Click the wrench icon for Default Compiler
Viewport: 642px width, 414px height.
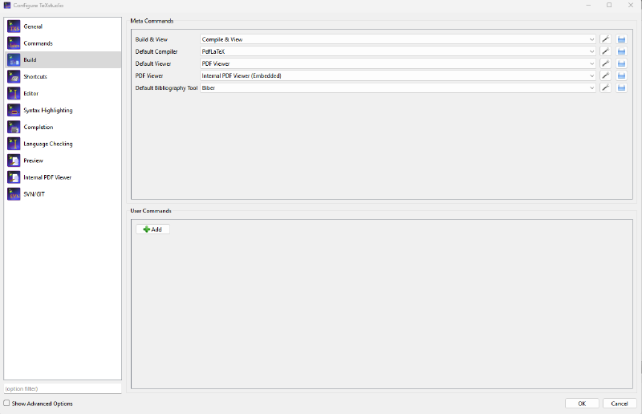click(605, 51)
